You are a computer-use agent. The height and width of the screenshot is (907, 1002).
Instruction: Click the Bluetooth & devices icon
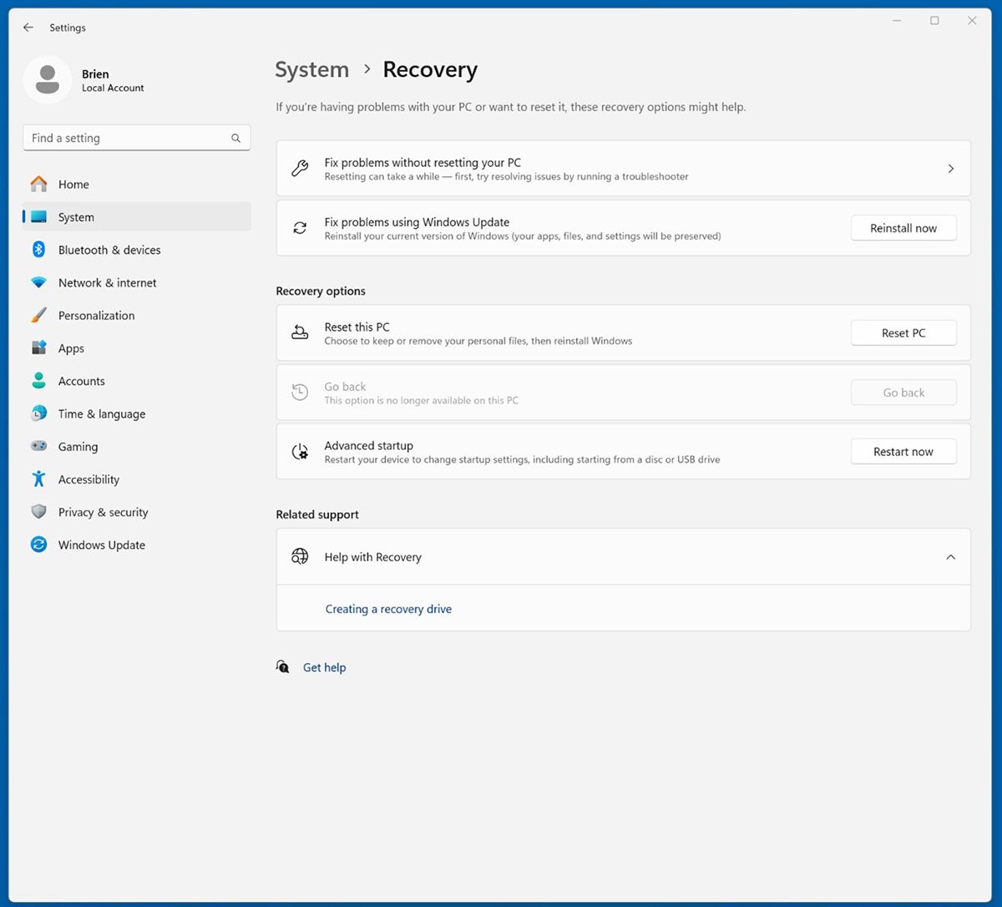(38, 250)
